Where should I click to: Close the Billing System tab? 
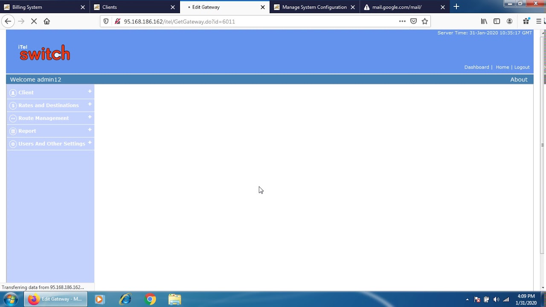(83, 7)
